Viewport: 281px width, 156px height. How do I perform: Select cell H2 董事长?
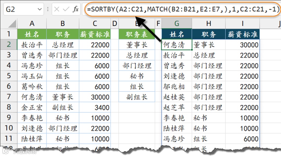pyautogui.click(x=209, y=45)
